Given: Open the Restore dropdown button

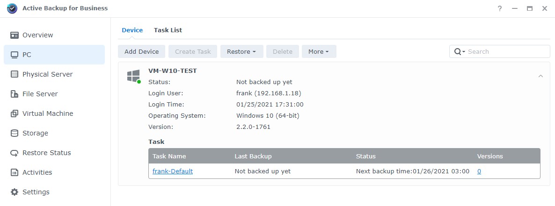Looking at the screenshot, I should (x=242, y=51).
